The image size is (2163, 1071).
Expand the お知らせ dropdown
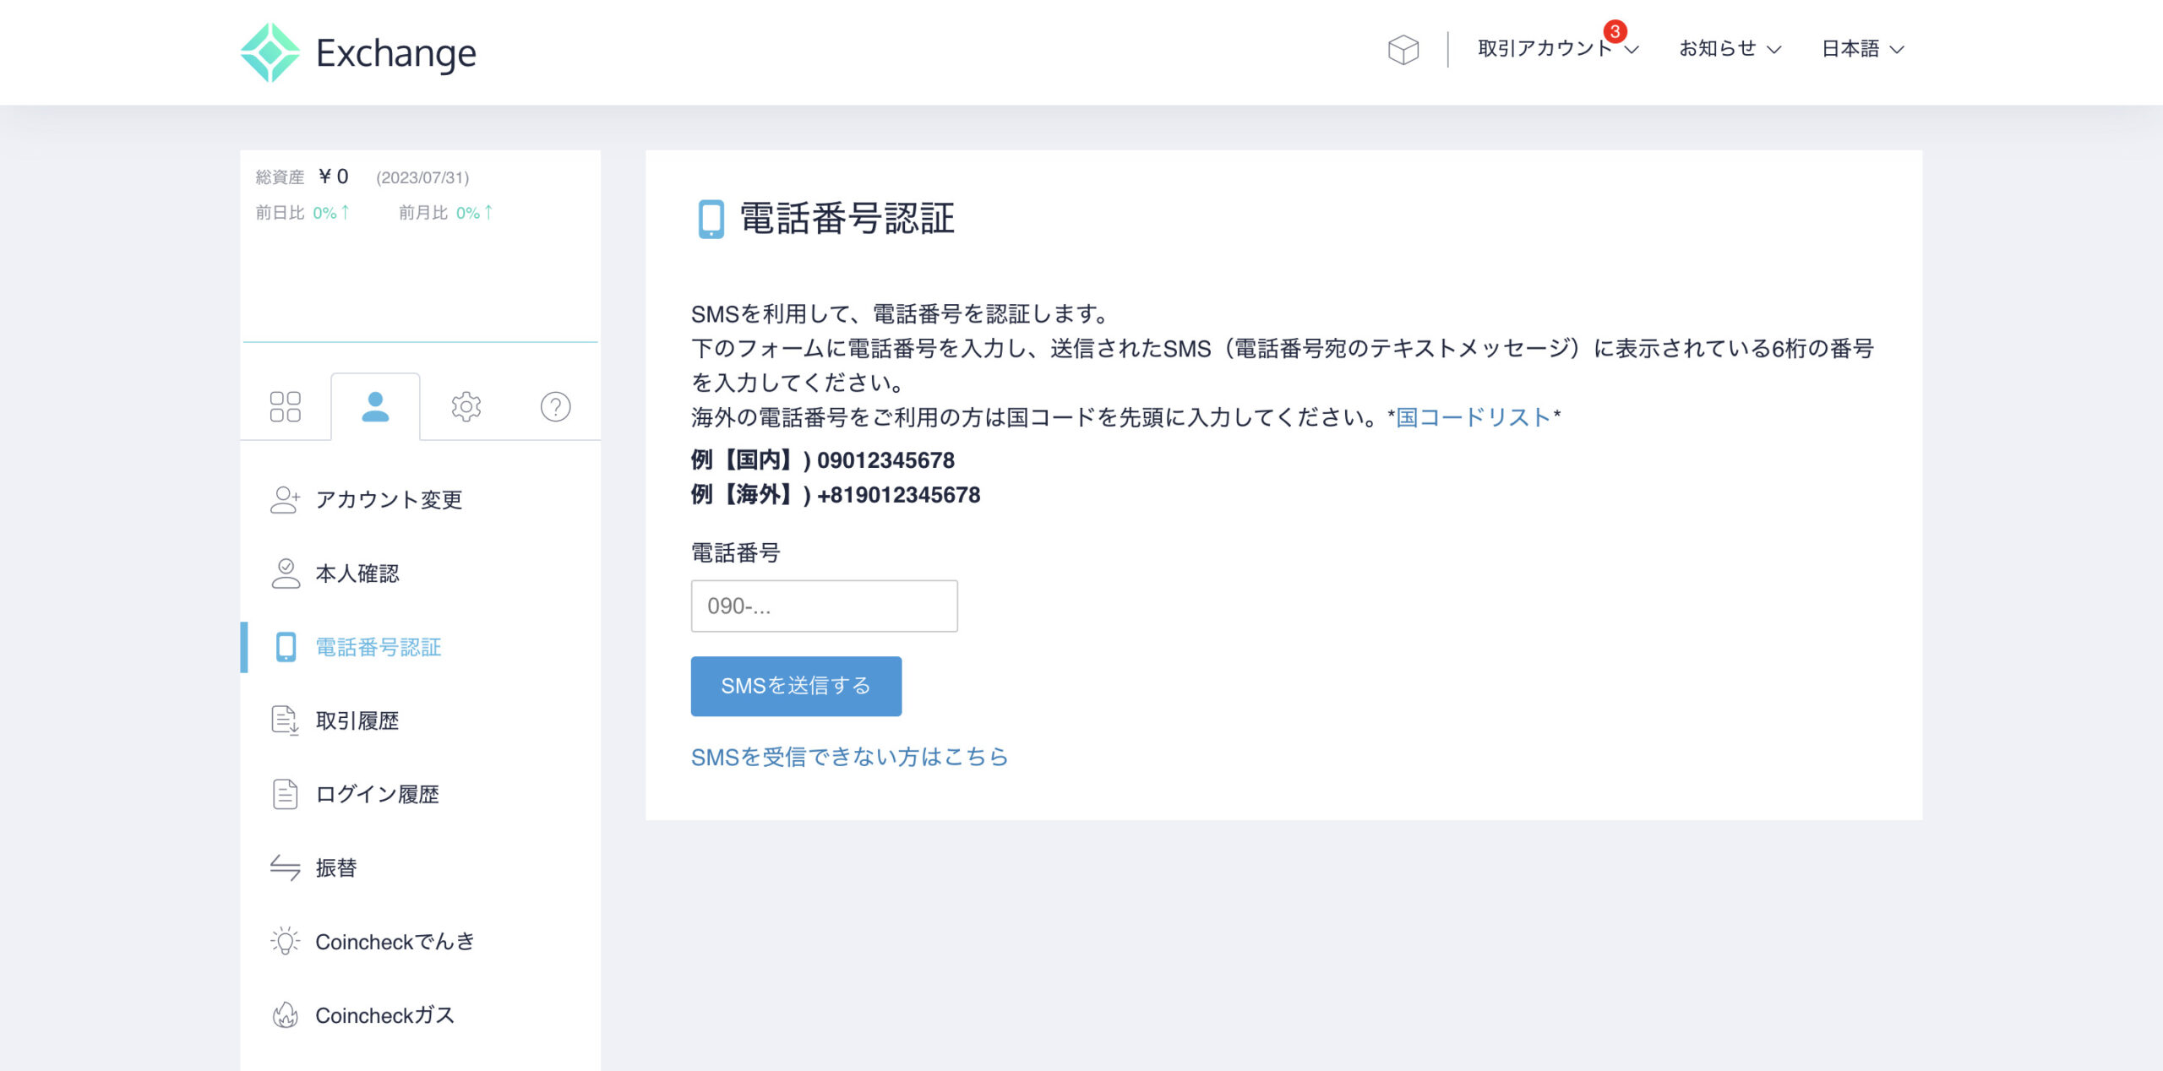1730,49
